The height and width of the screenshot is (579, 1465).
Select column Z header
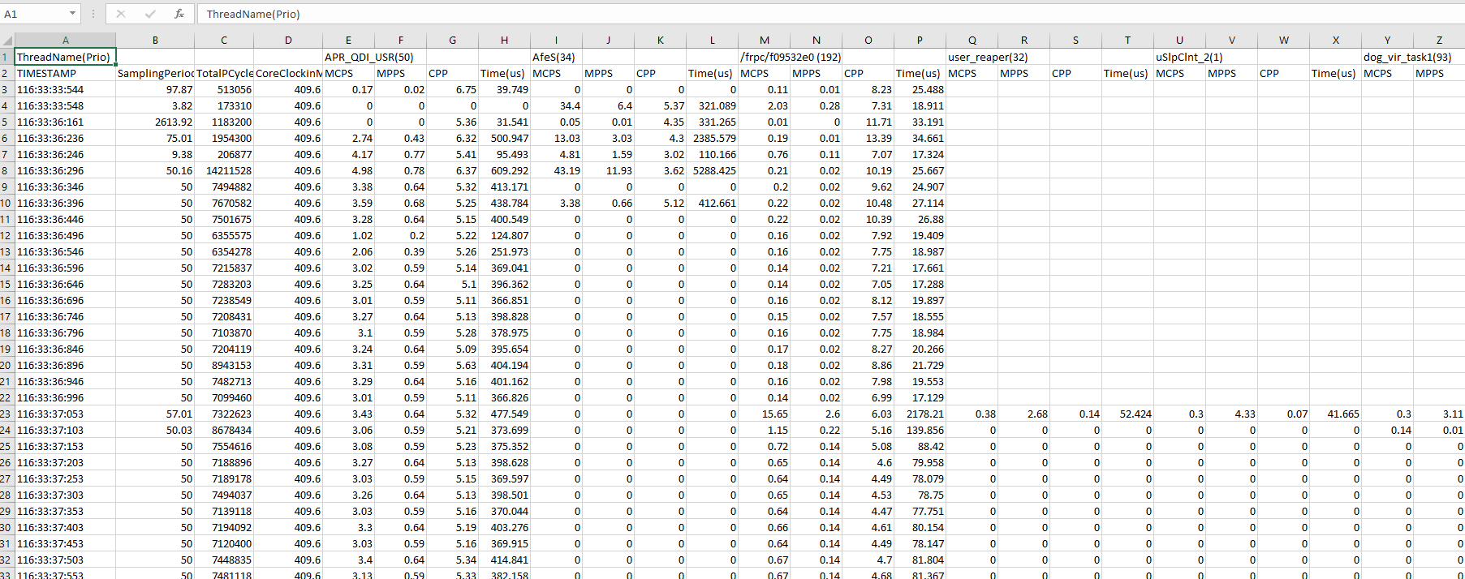pyautogui.click(x=1439, y=40)
